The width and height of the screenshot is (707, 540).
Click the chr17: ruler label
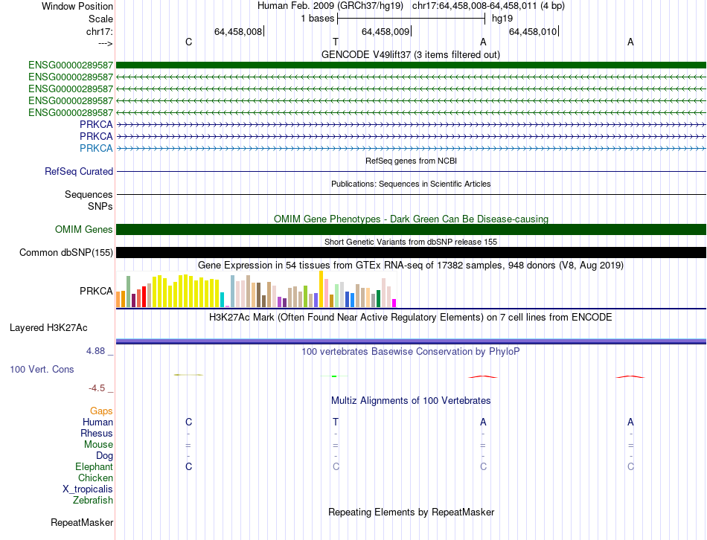point(99,31)
